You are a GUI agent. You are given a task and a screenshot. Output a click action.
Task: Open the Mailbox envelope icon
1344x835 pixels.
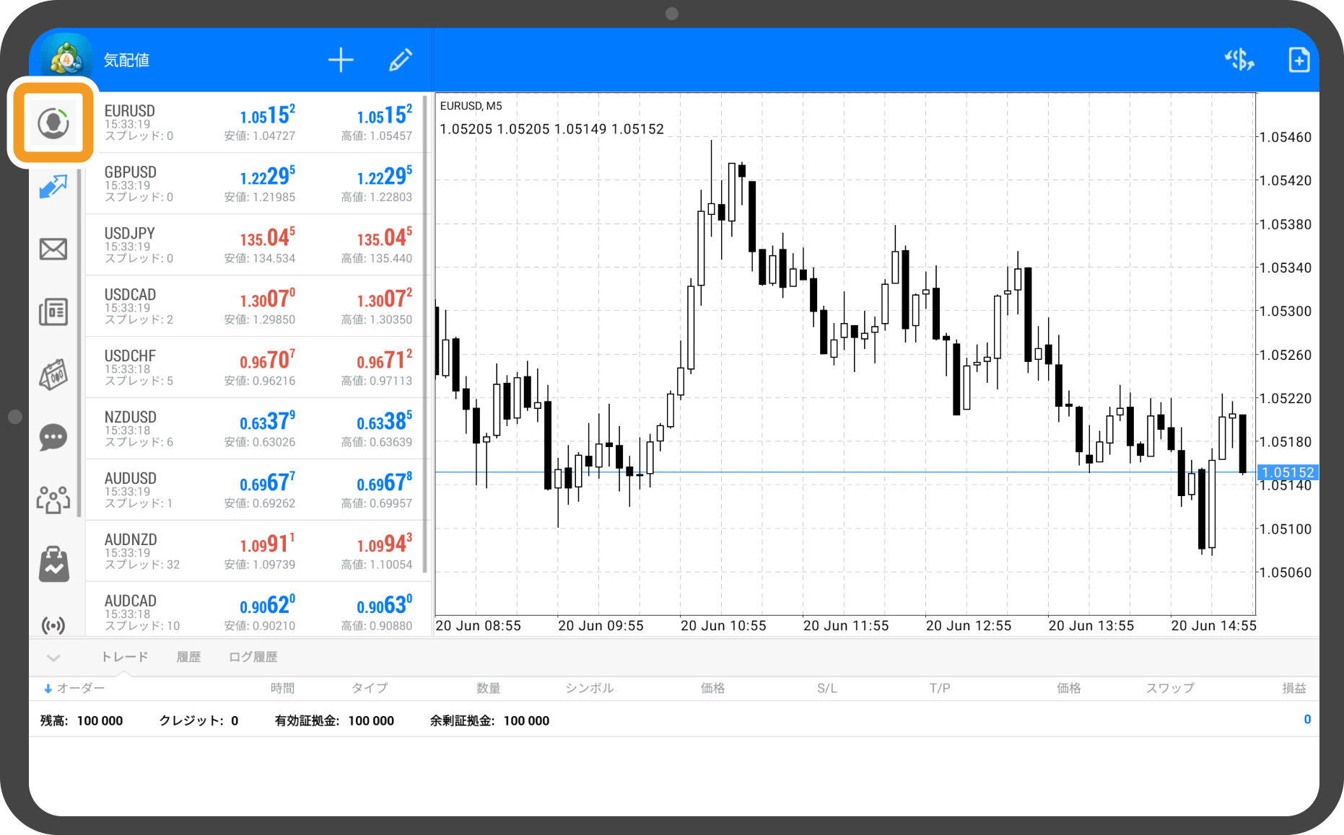[x=53, y=249]
